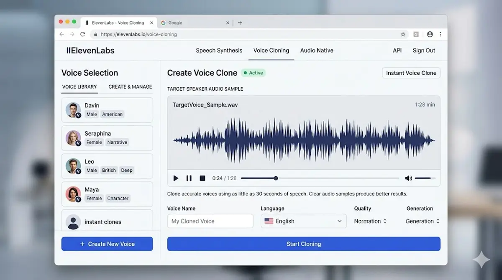
Task: Click Leo's British tag
Action: (109, 171)
